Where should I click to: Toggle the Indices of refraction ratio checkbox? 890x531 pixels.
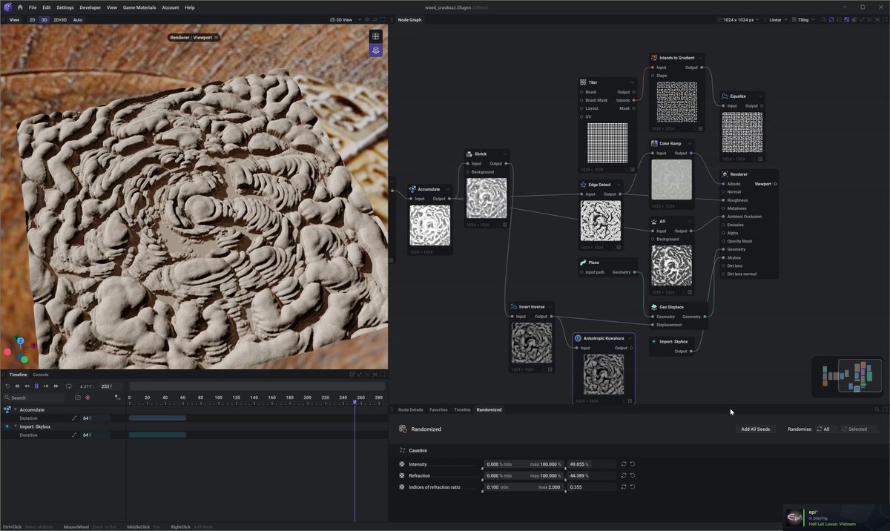click(x=402, y=487)
